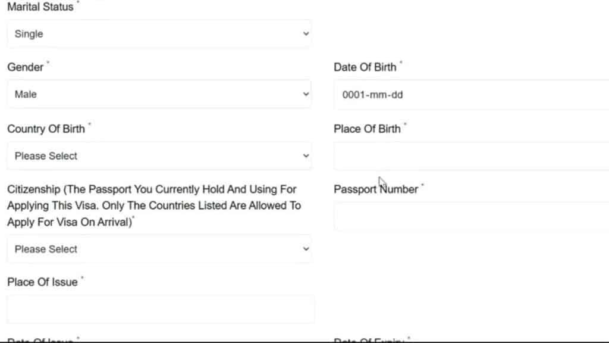Select the Passport Number input field
The image size is (609, 343).
pyautogui.click(x=471, y=216)
